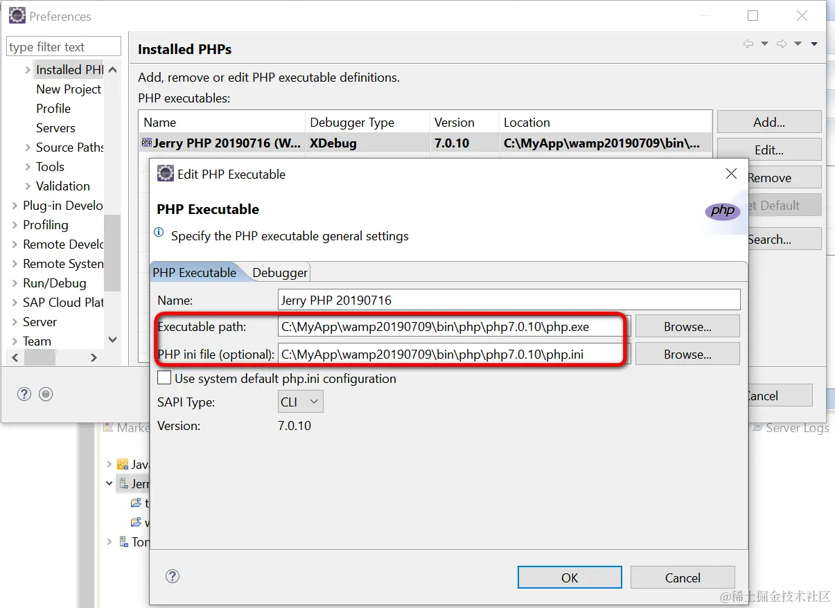The image size is (835, 608).
Task: Select Profile in preferences tree
Action: pos(53,108)
